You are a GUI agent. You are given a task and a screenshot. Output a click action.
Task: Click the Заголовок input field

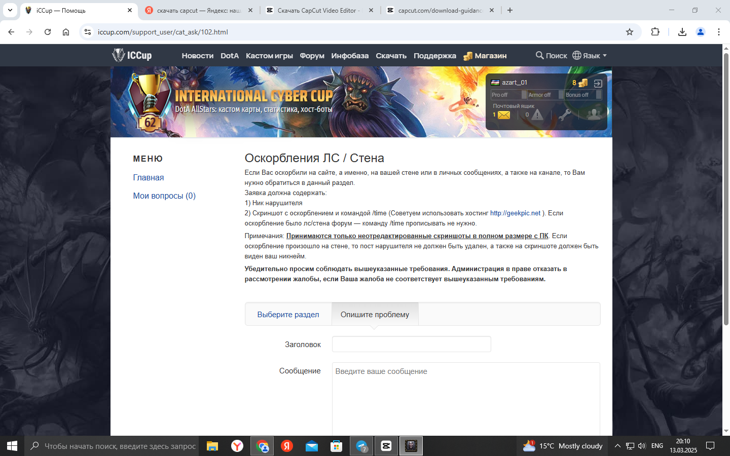[411, 344]
